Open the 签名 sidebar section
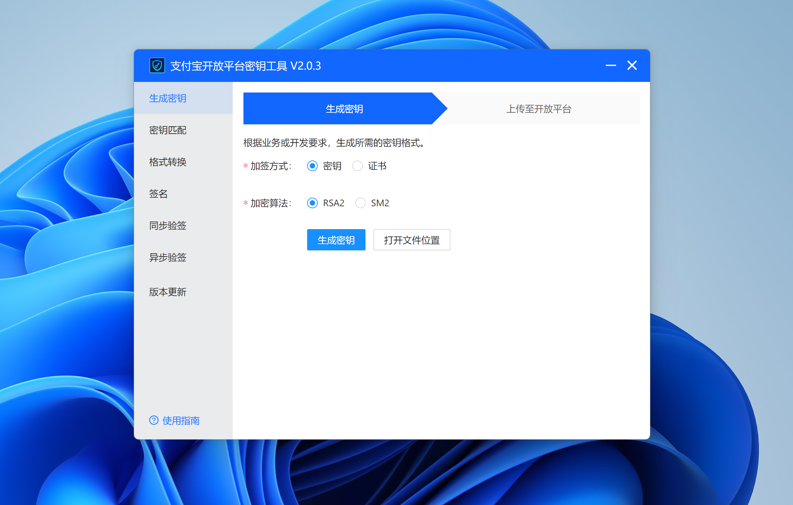This screenshot has width=793, height=505. [183, 194]
